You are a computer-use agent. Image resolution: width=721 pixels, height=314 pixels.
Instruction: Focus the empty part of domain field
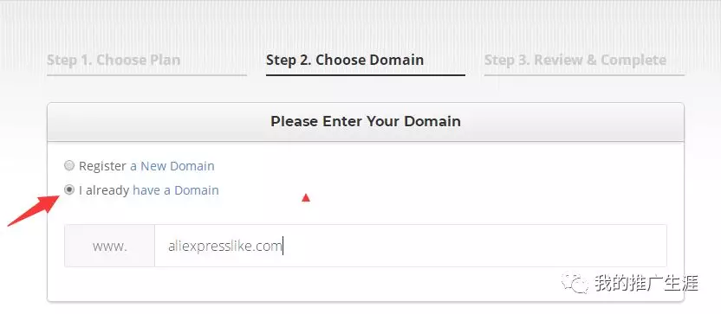474,246
